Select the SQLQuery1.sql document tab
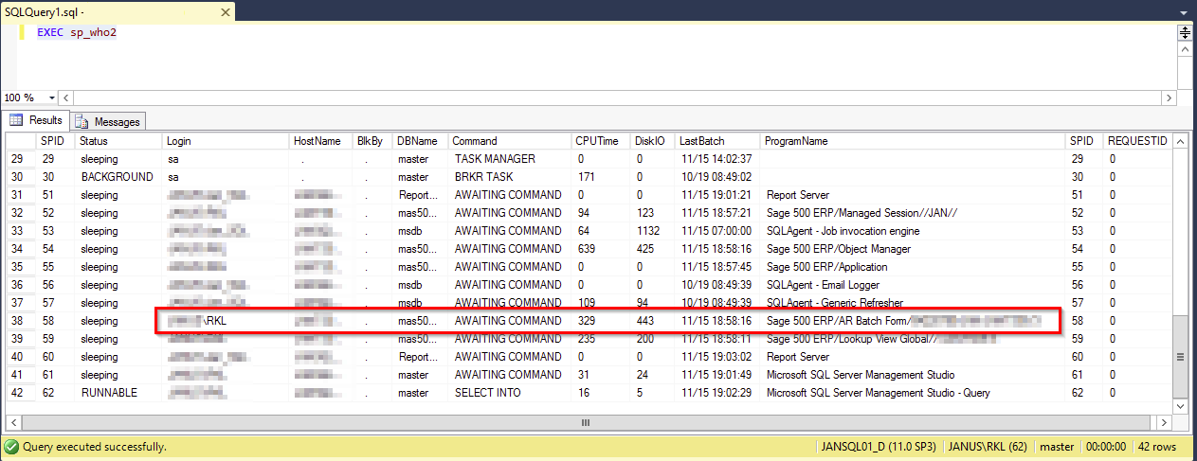This screenshot has height=461, width=1197. coord(43,9)
